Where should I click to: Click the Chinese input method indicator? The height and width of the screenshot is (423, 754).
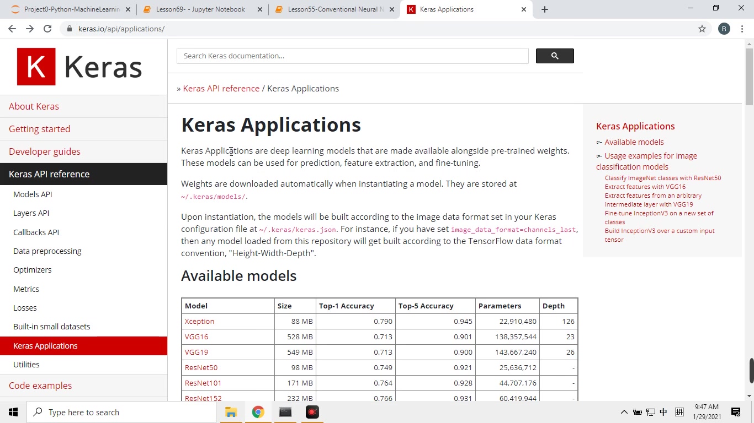663,412
